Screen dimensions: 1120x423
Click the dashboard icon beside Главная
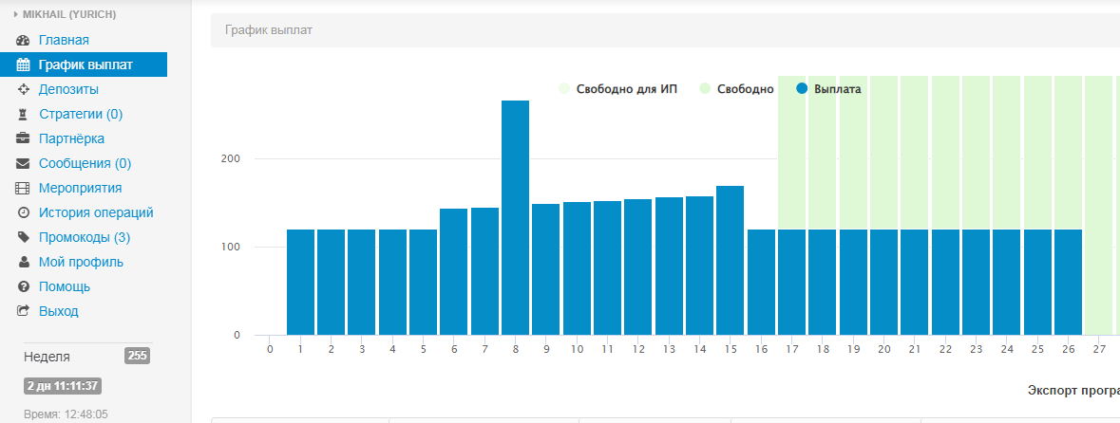coord(24,41)
